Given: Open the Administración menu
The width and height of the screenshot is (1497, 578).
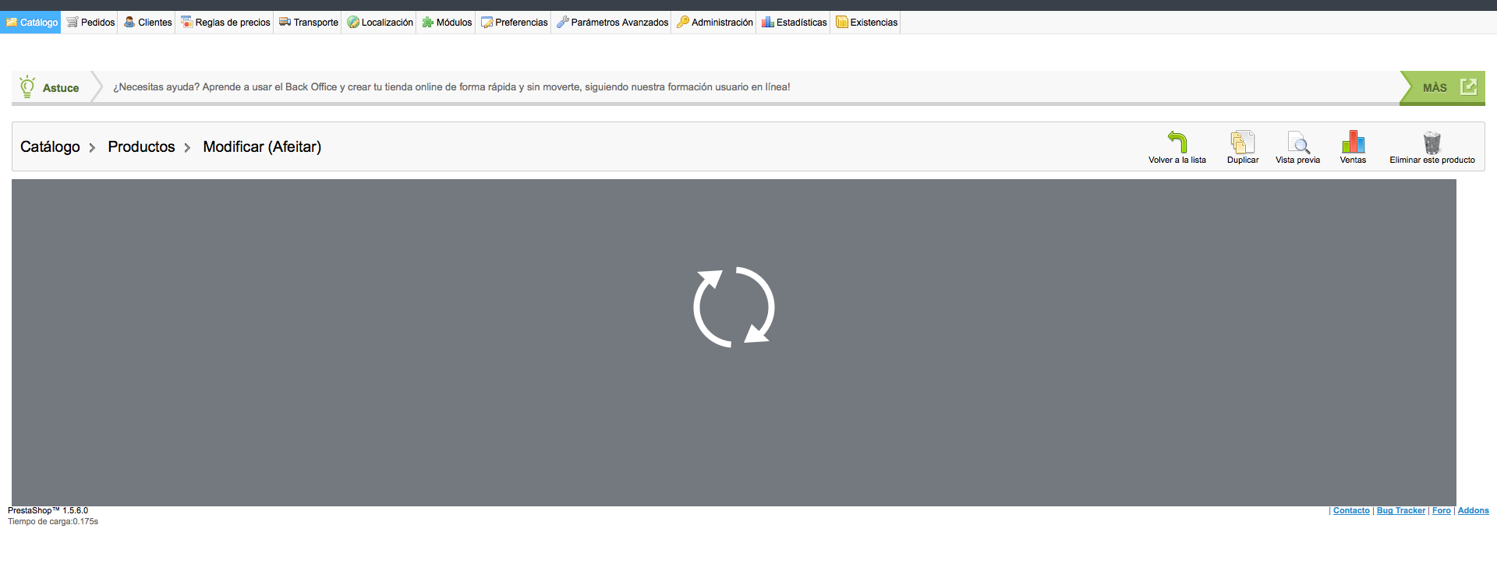Looking at the screenshot, I should coord(715,22).
